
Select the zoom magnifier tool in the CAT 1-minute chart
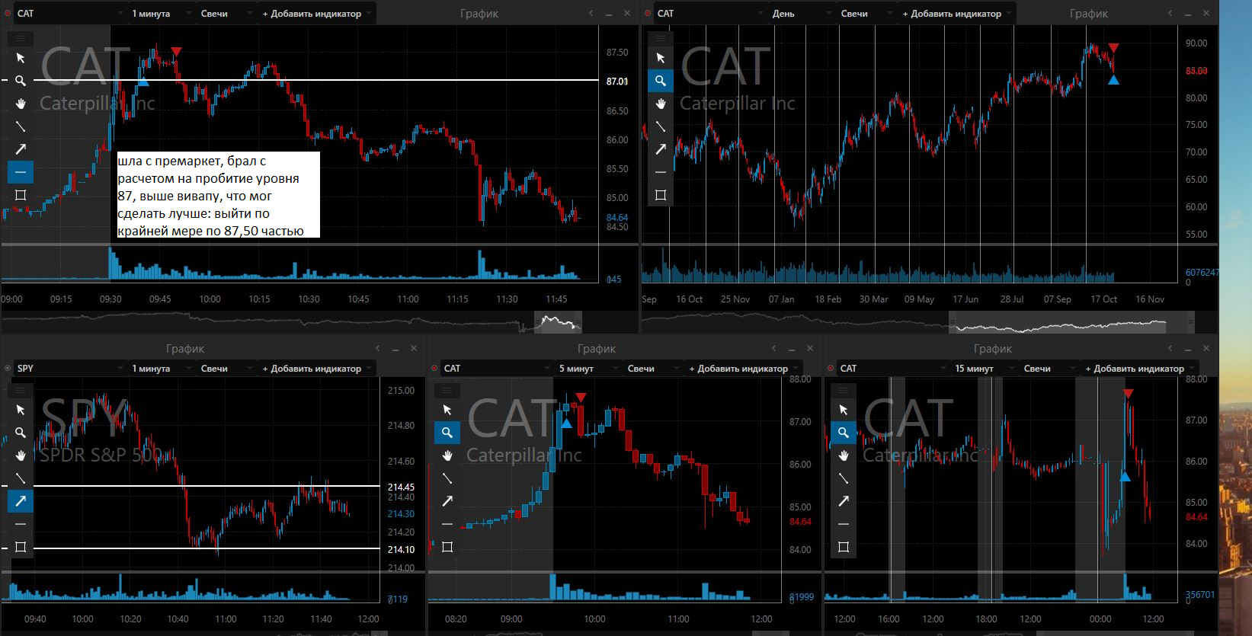point(21,81)
